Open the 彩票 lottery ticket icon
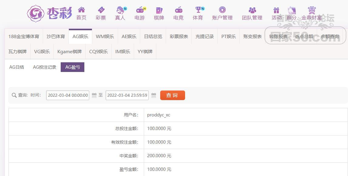Screen dimensions: 348x176 coord(101,10)
